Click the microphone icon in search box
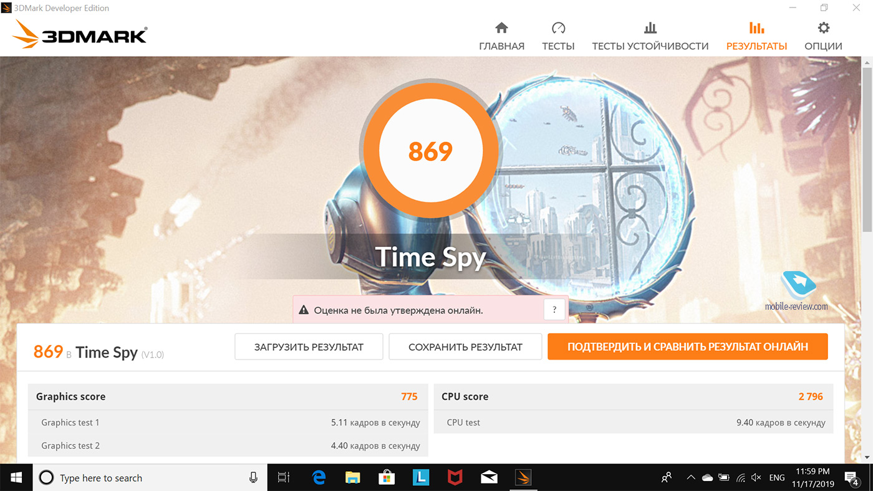 tap(253, 478)
